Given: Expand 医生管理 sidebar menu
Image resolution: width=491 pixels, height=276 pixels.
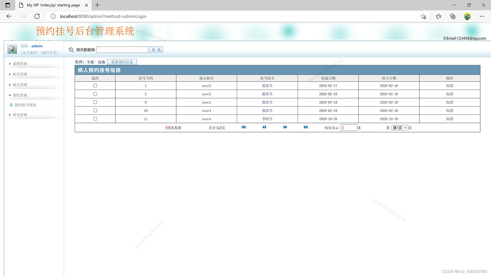Looking at the screenshot, I should click(20, 74).
